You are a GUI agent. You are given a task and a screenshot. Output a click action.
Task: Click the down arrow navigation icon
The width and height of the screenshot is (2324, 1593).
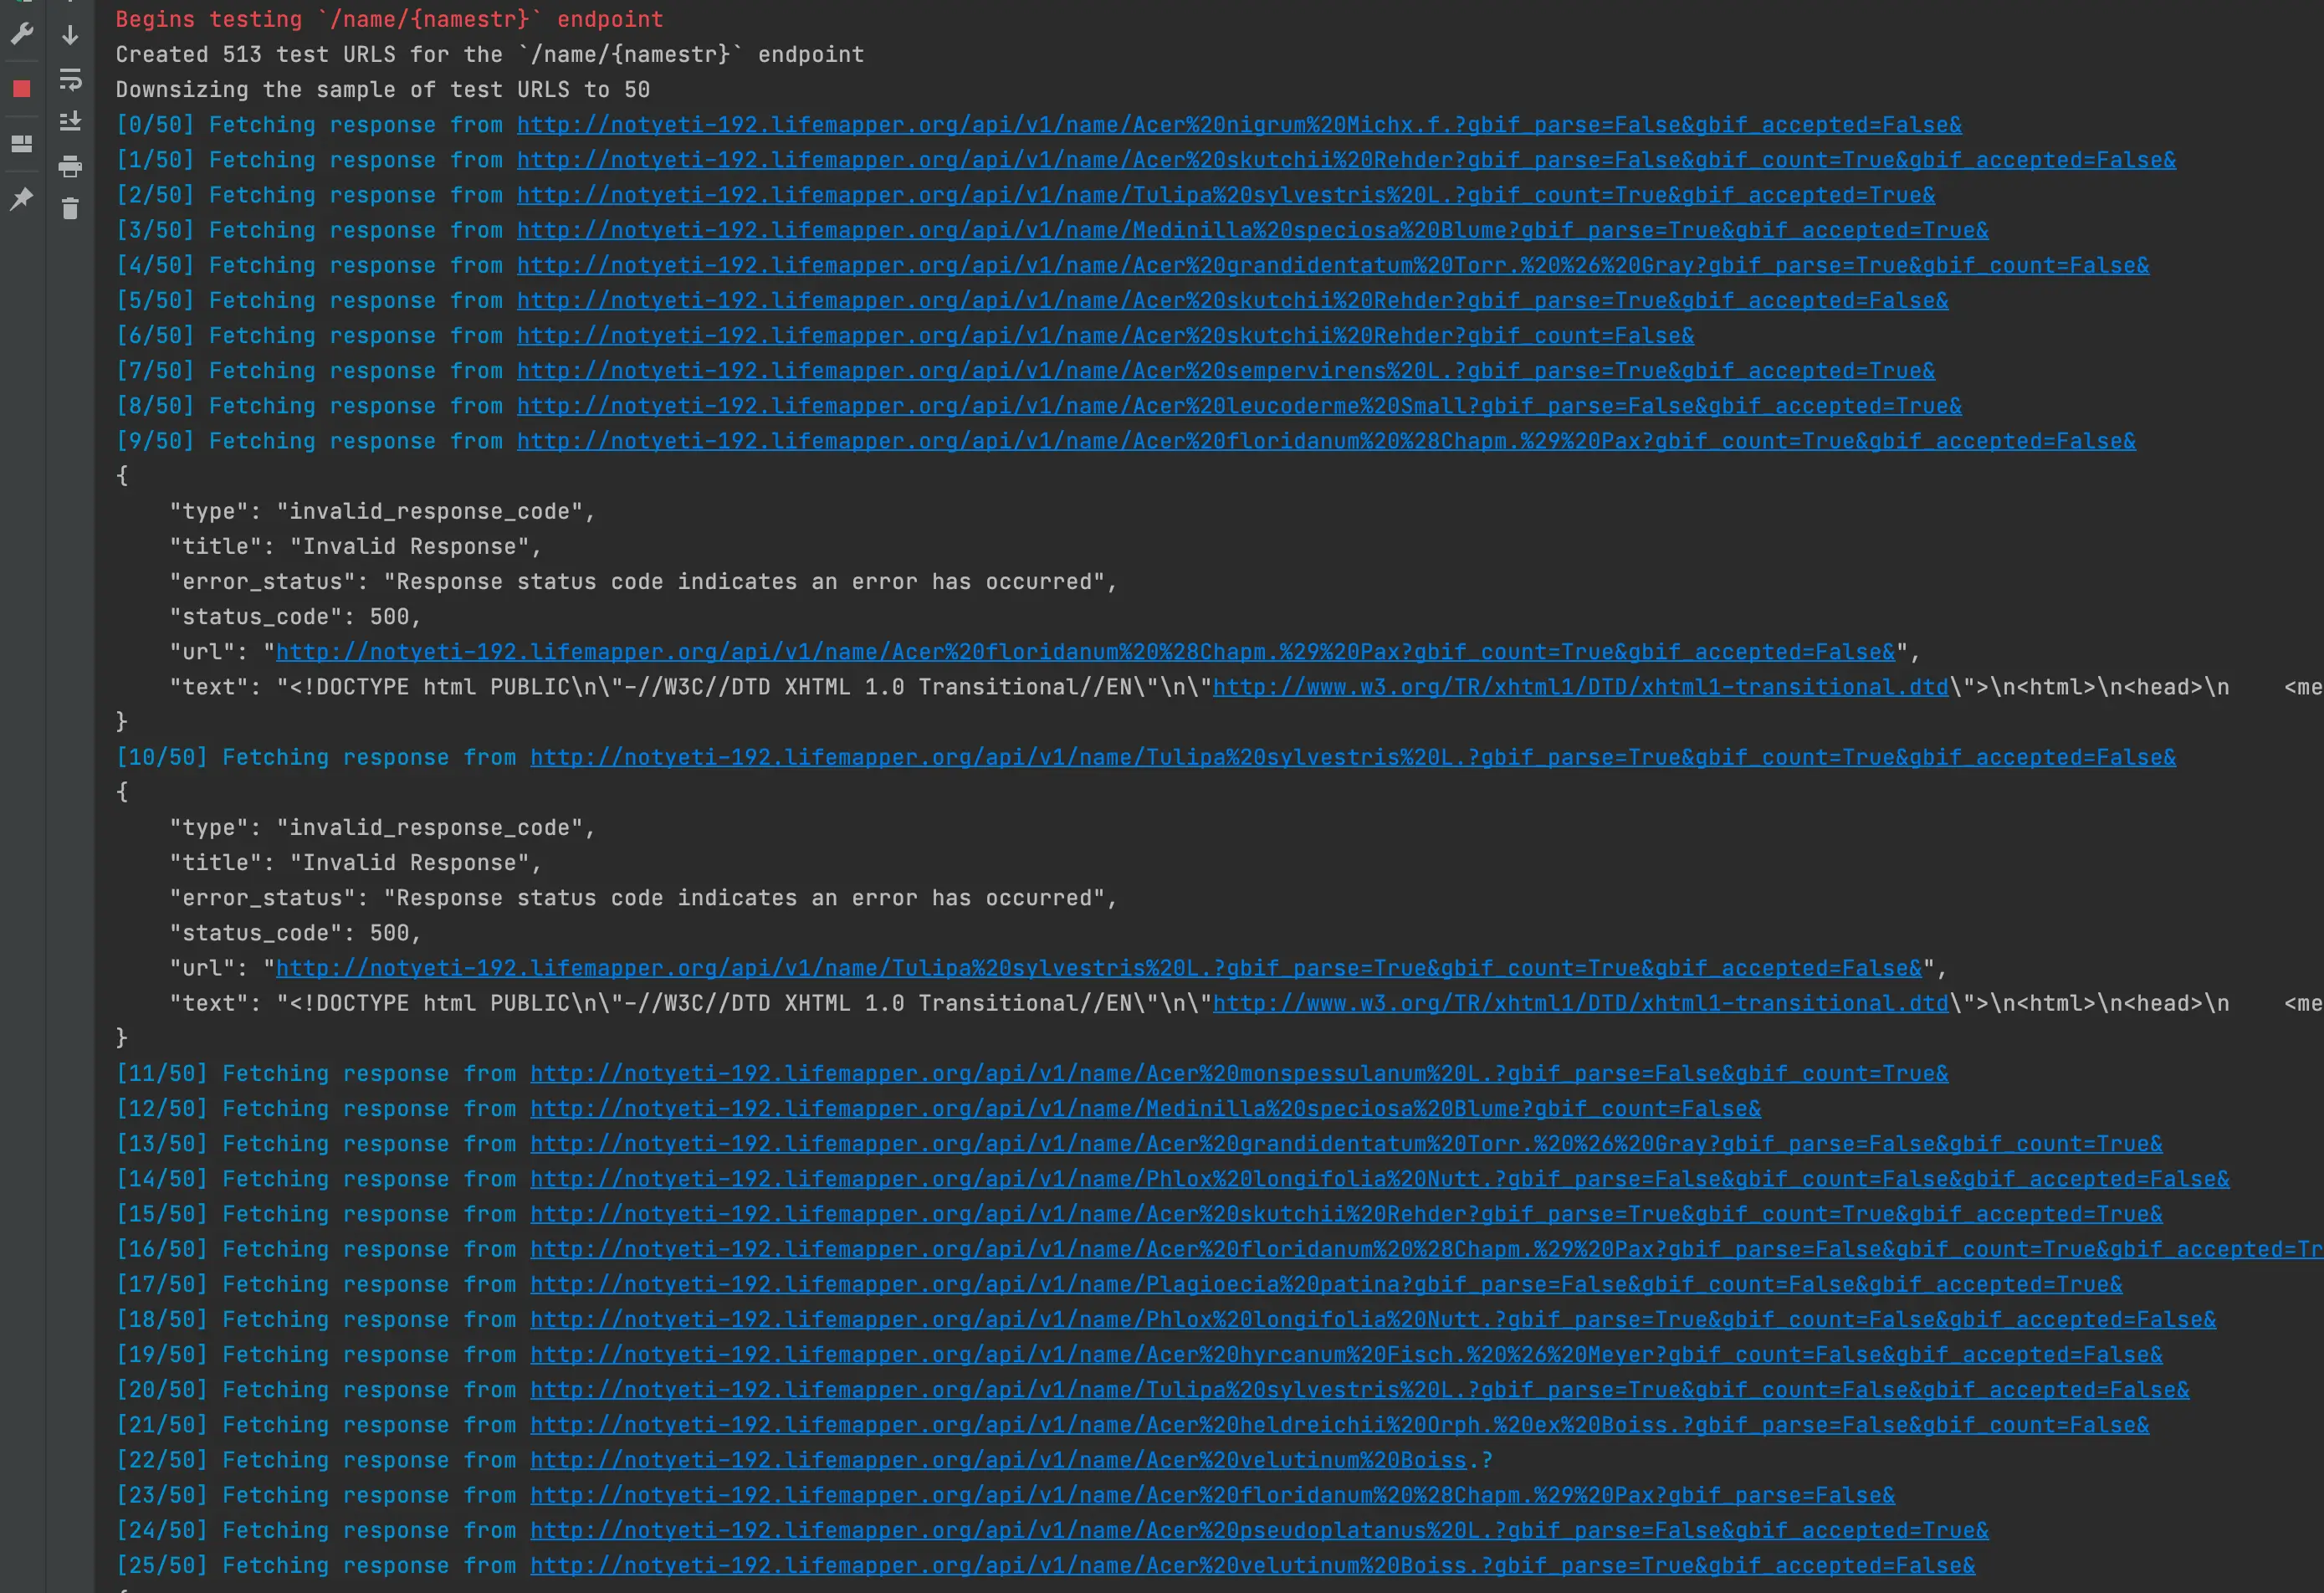coord(70,35)
